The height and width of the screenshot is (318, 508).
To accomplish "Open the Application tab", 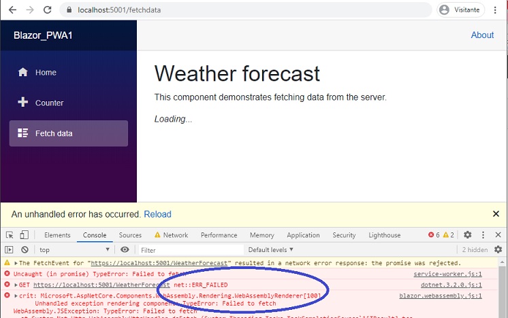I will [303, 235].
